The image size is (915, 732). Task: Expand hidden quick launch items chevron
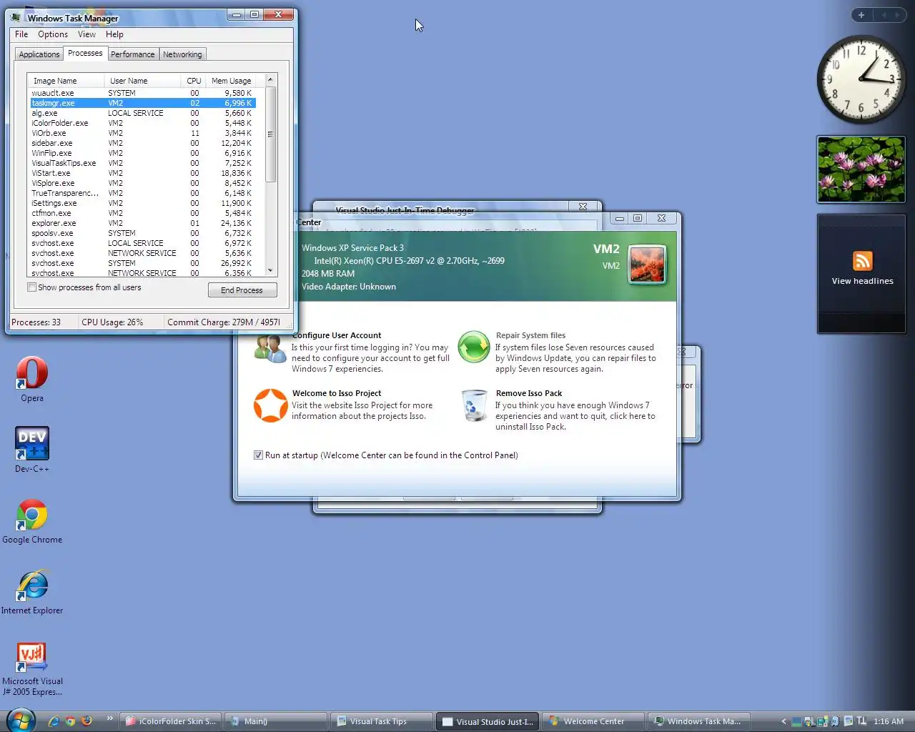[x=109, y=718]
